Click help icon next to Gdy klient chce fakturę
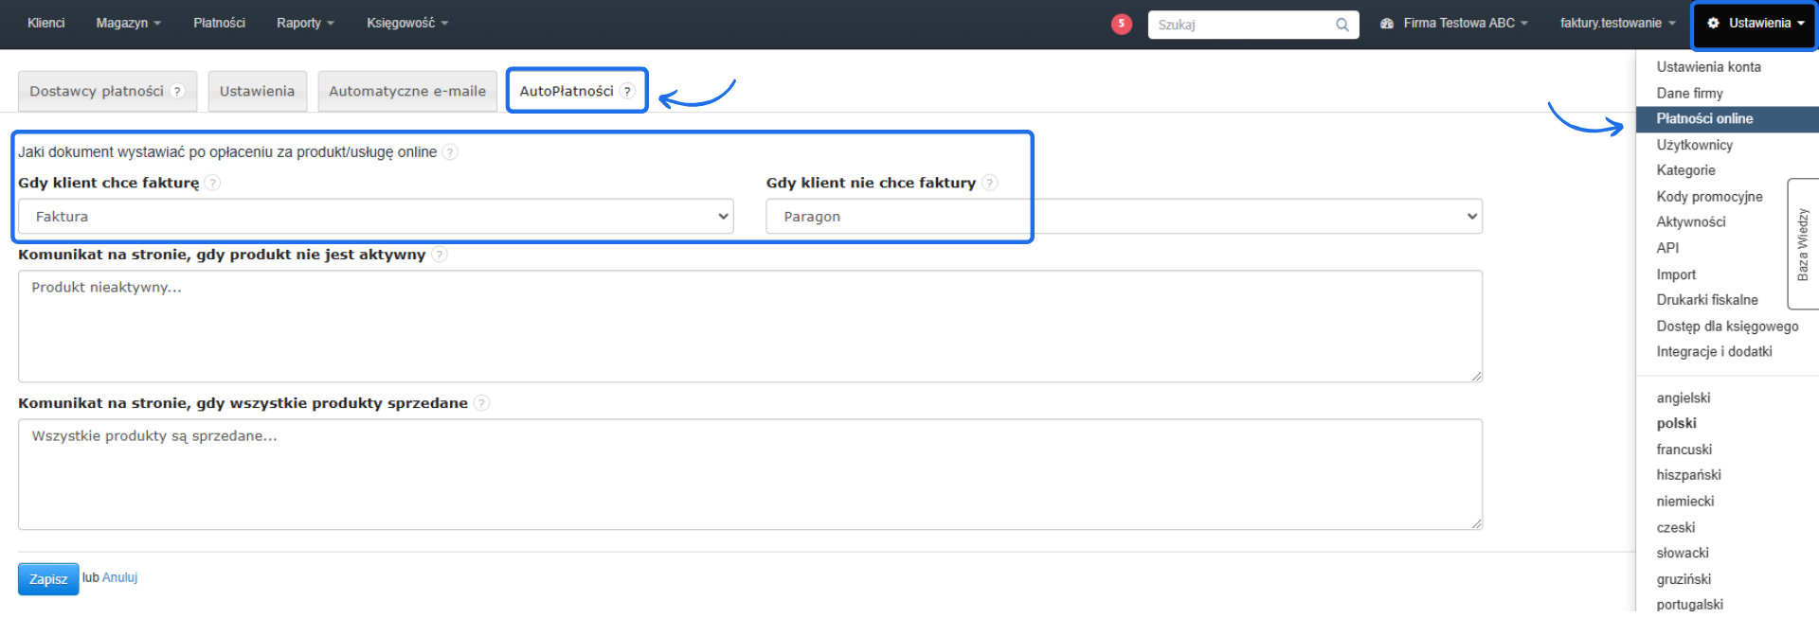The image size is (1819, 618). (213, 183)
